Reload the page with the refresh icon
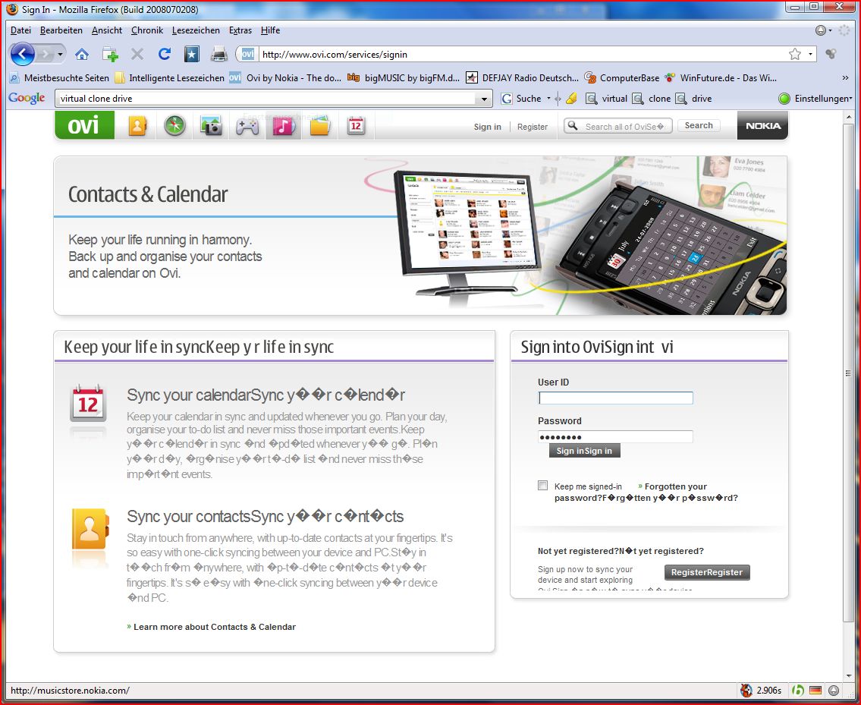The width and height of the screenshot is (861, 705). click(x=164, y=54)
